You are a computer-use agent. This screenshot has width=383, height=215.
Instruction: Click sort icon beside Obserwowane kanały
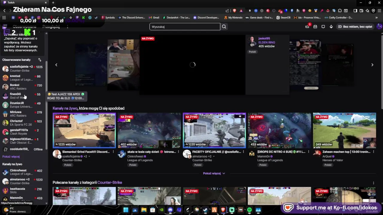[x=39, y=60]
